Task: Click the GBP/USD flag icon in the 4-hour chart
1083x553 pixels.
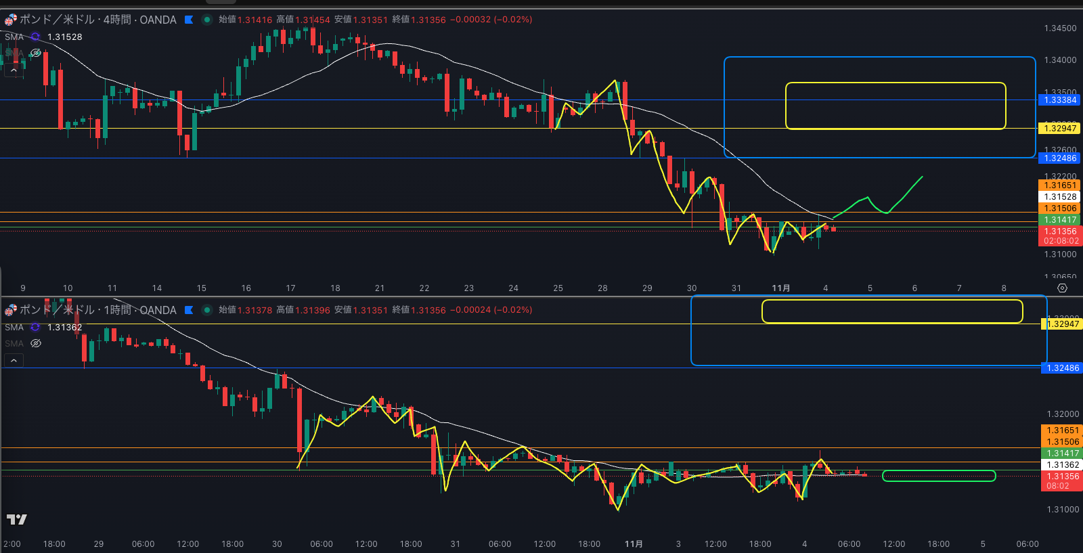Action: point(11,20)
